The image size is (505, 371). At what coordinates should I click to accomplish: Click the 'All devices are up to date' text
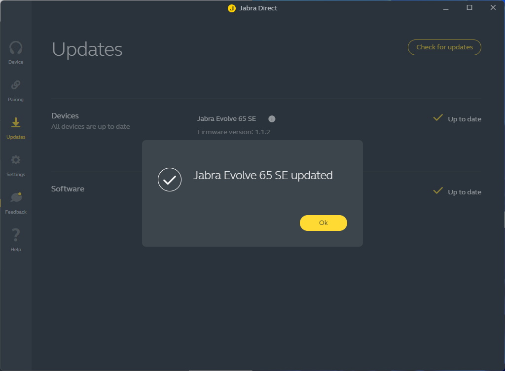point(91,127)
